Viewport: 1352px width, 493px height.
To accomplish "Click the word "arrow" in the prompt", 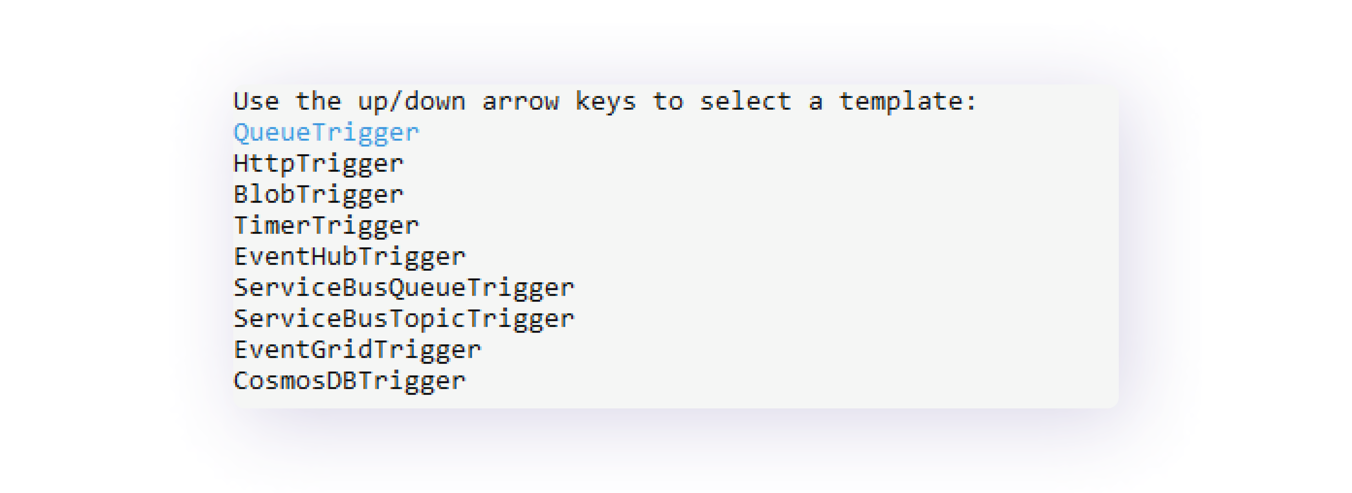I will [x=520, y=101].
